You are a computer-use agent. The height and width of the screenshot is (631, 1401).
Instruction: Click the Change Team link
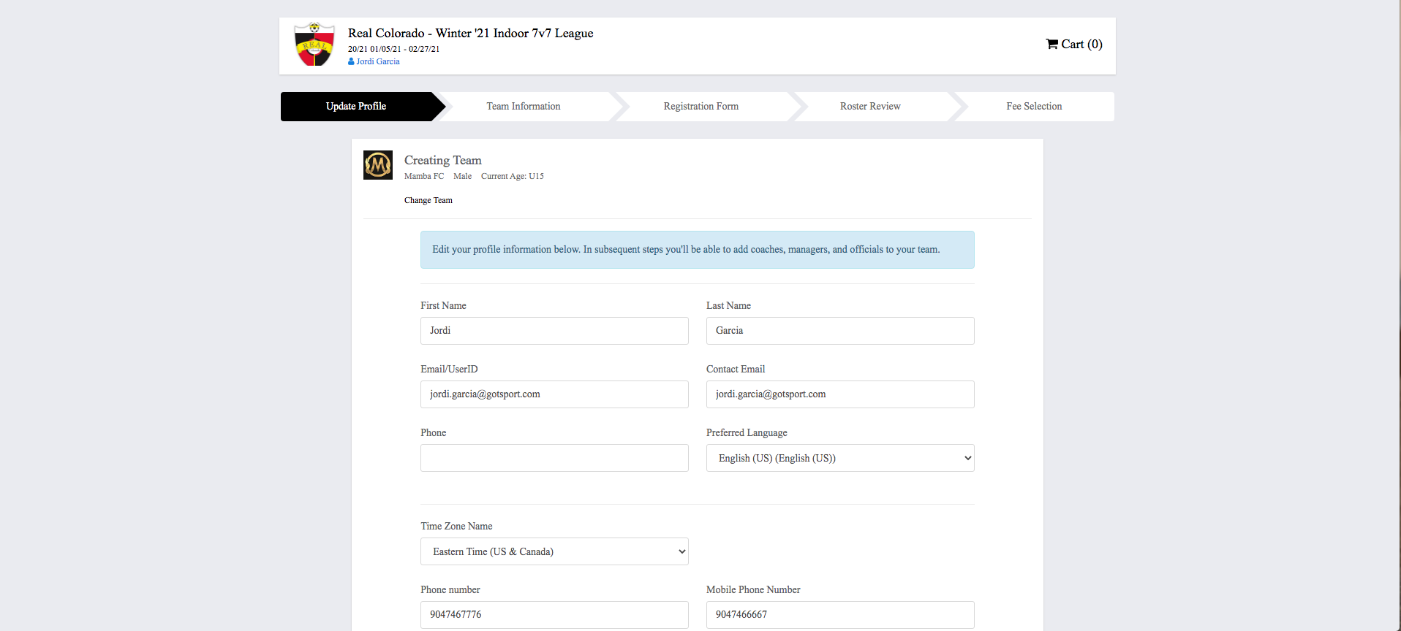point(428,200)
